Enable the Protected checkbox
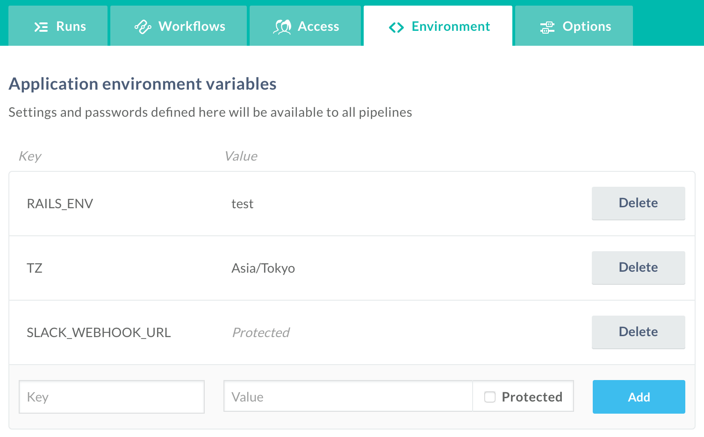 (x=490, y=397)
